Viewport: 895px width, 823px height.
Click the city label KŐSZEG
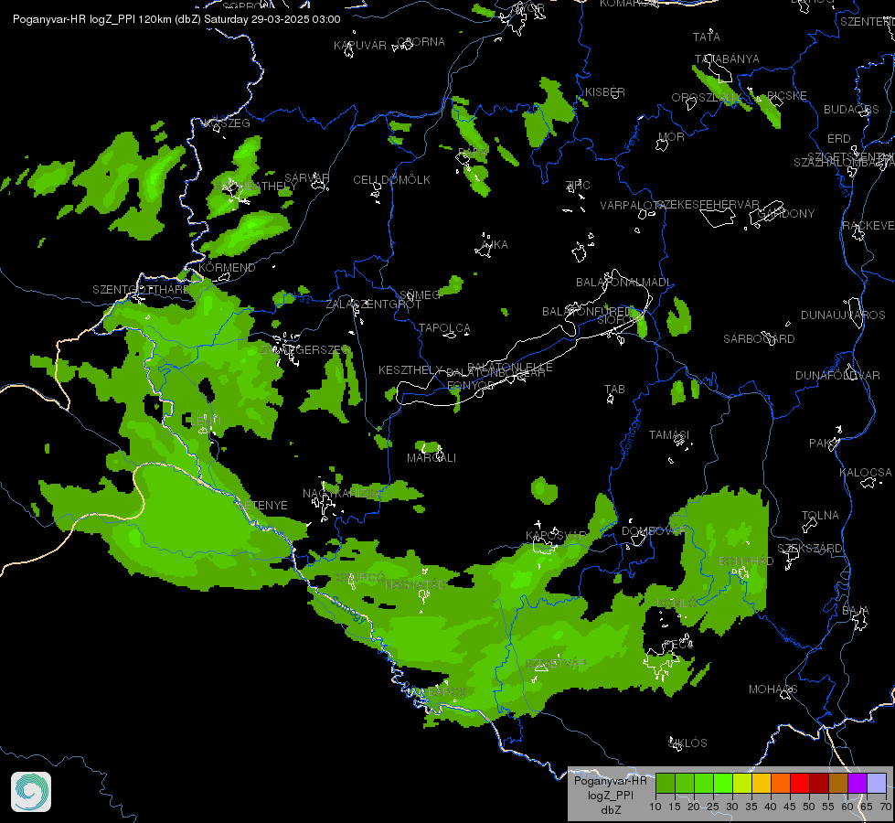tap(227, 123)
